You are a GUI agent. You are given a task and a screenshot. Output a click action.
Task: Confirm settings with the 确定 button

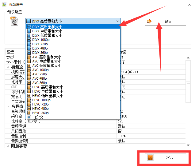click(x=165, y=21)
